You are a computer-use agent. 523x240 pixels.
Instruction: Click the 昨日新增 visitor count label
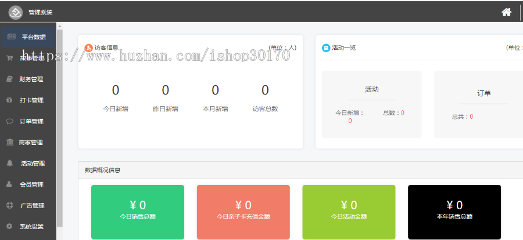tap(166, 109)
